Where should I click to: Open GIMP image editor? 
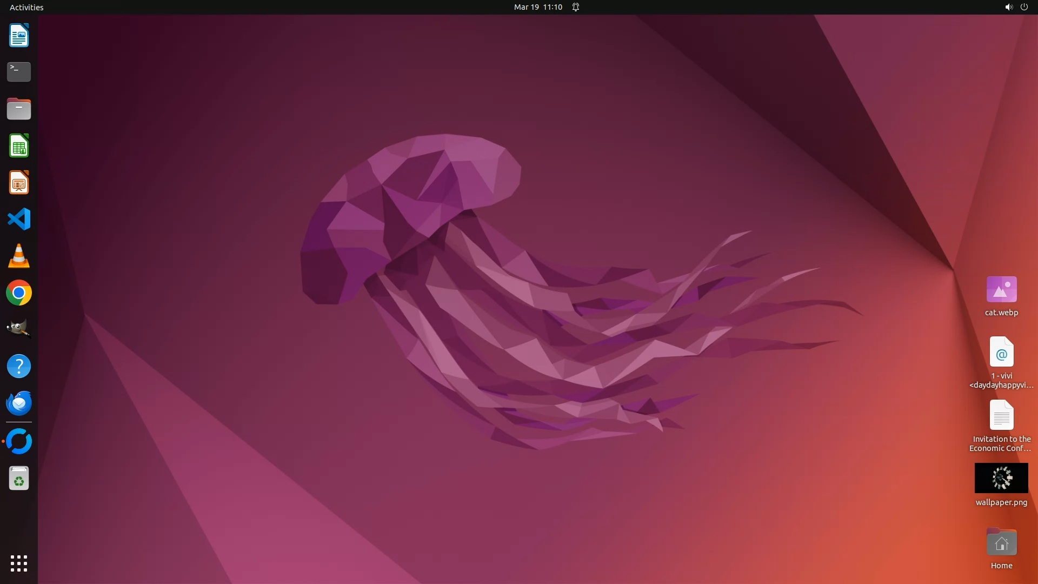[19, 329]
